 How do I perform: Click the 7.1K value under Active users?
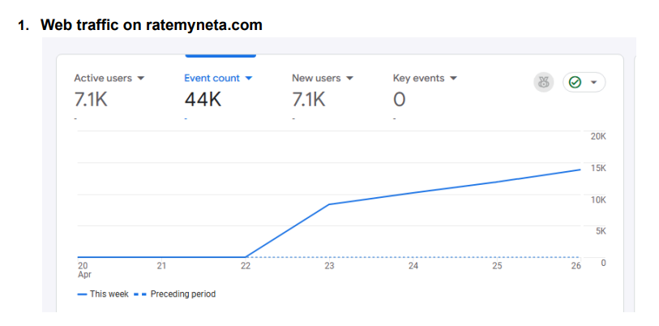[x=91, y=100]
